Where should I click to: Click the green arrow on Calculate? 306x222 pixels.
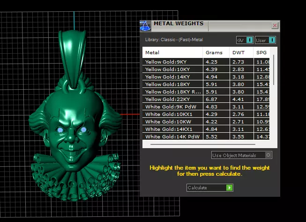pyautogui.click(x=230, y=187)
